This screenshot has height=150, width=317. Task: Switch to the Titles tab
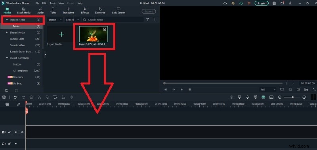[53, 11]
